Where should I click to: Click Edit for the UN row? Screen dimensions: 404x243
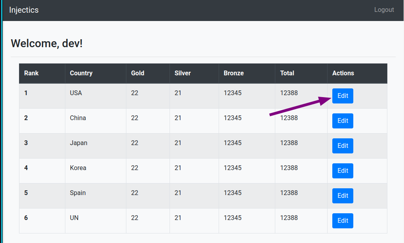(x=343, y=221)
